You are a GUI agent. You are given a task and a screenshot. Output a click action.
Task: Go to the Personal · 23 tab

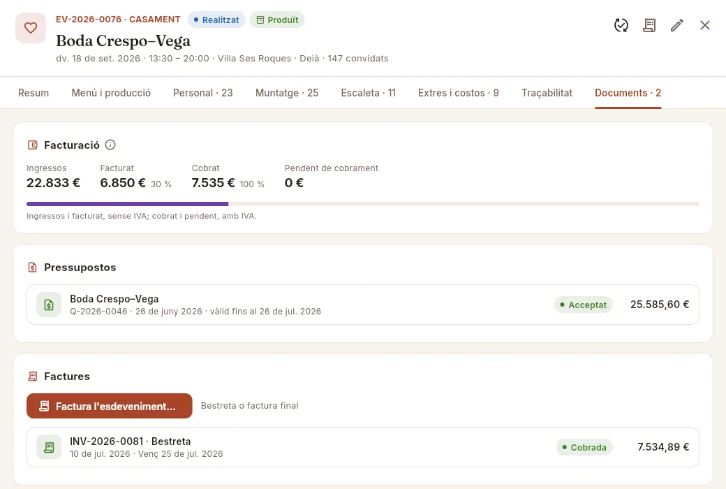[203, 93]
